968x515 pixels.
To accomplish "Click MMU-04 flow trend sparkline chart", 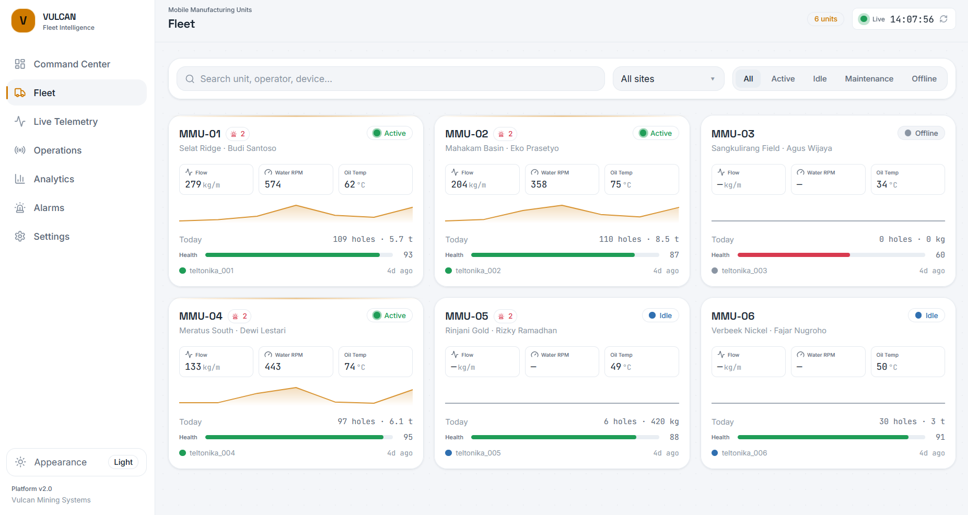I will (296, 396).
